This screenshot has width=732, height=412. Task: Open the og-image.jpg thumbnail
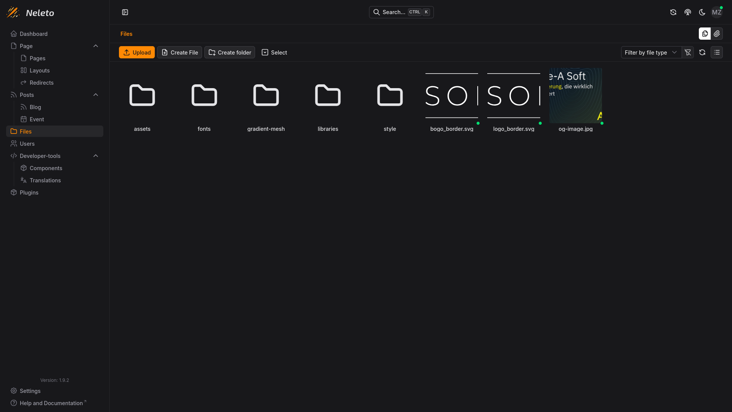pos(575,95)
